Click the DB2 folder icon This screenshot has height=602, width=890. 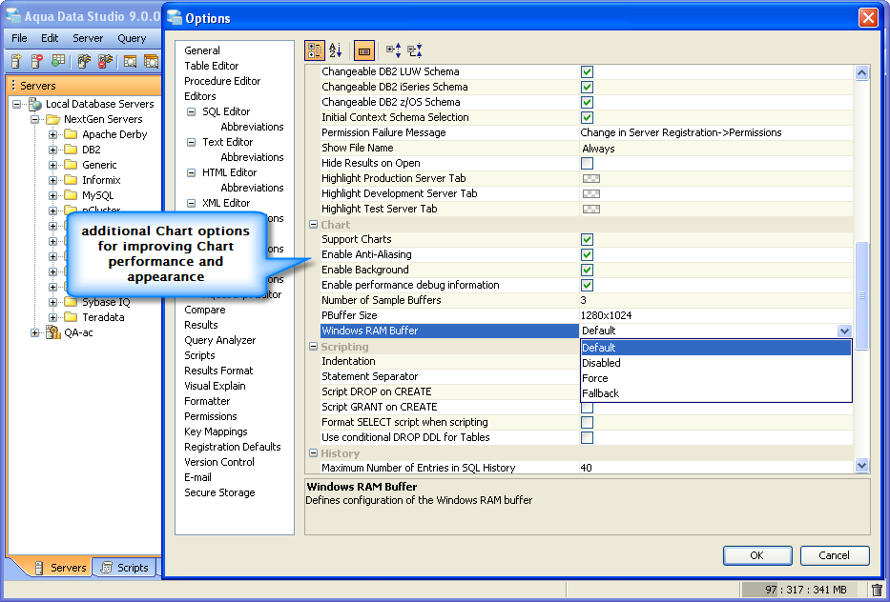point(71,150)
